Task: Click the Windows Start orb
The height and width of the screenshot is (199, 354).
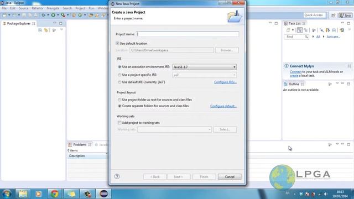Action: [7, 194]
